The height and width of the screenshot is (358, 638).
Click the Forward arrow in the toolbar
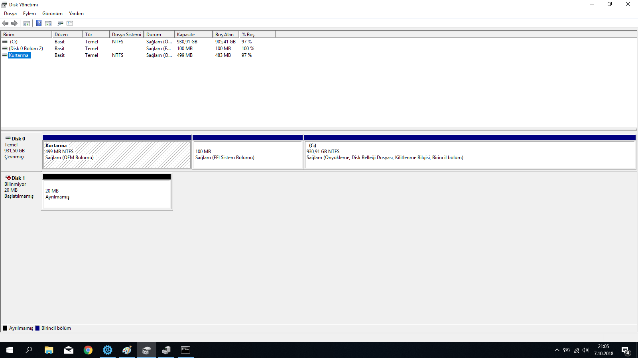pos(14,23)
